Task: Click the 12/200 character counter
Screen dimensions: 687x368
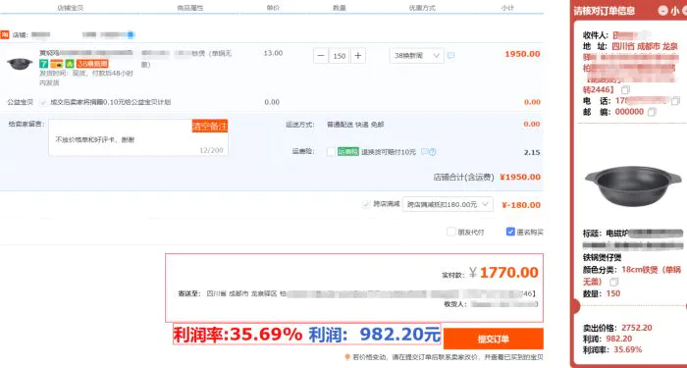Action: tap(211, 150)
